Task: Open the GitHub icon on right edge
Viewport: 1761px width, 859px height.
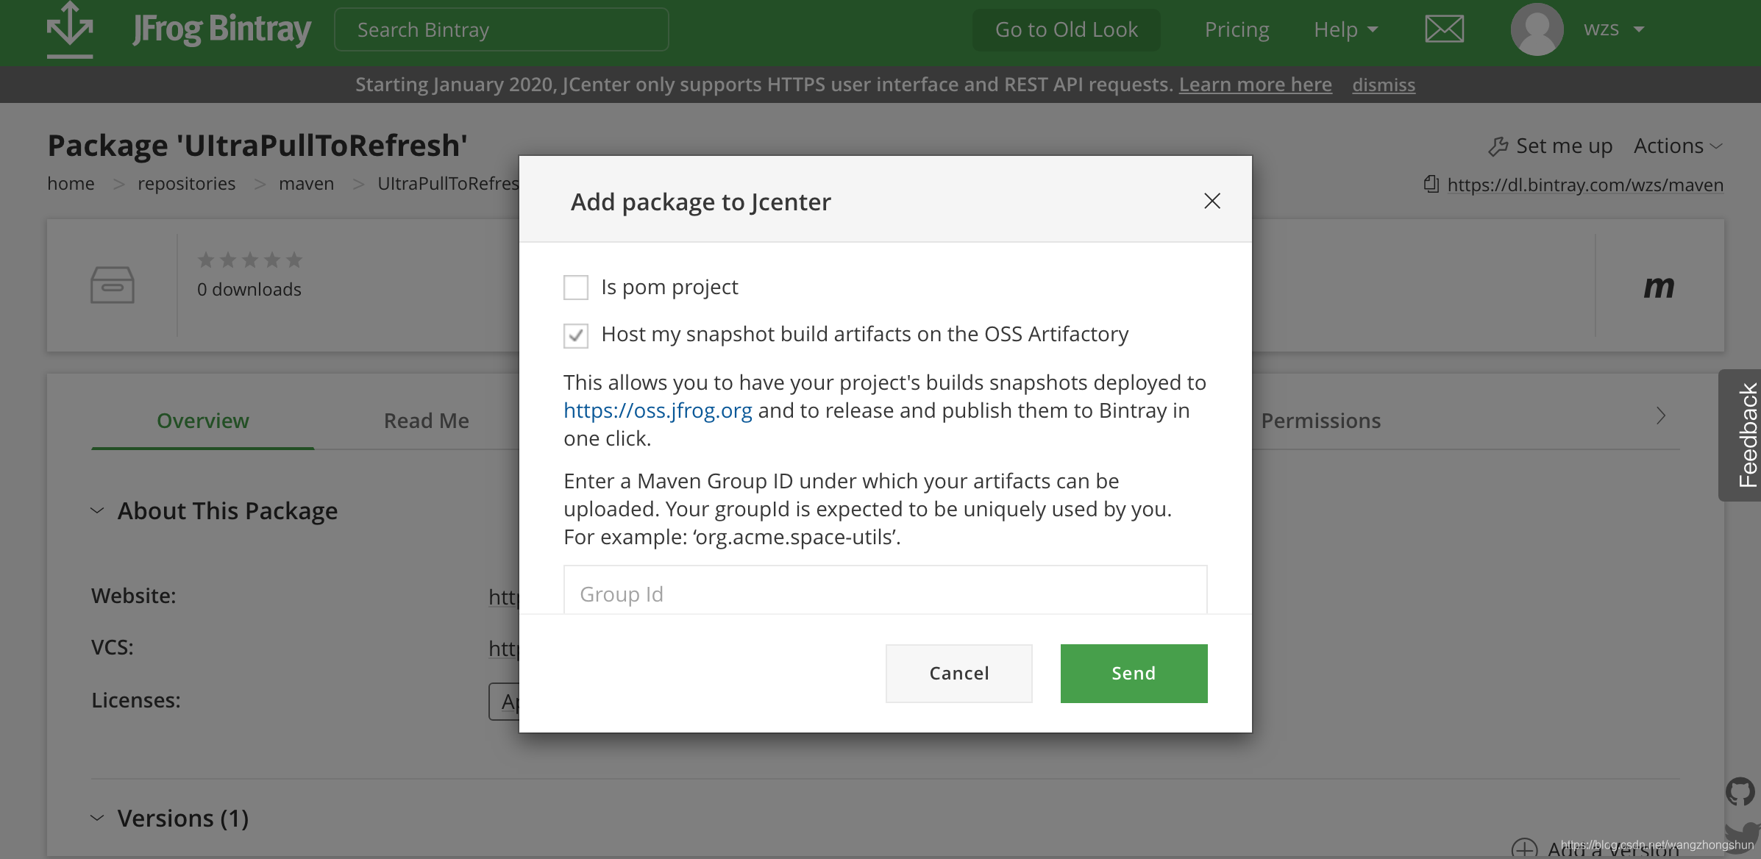Action: 1740,791
